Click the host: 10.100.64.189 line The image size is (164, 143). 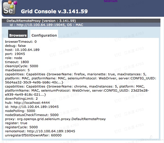22,50
